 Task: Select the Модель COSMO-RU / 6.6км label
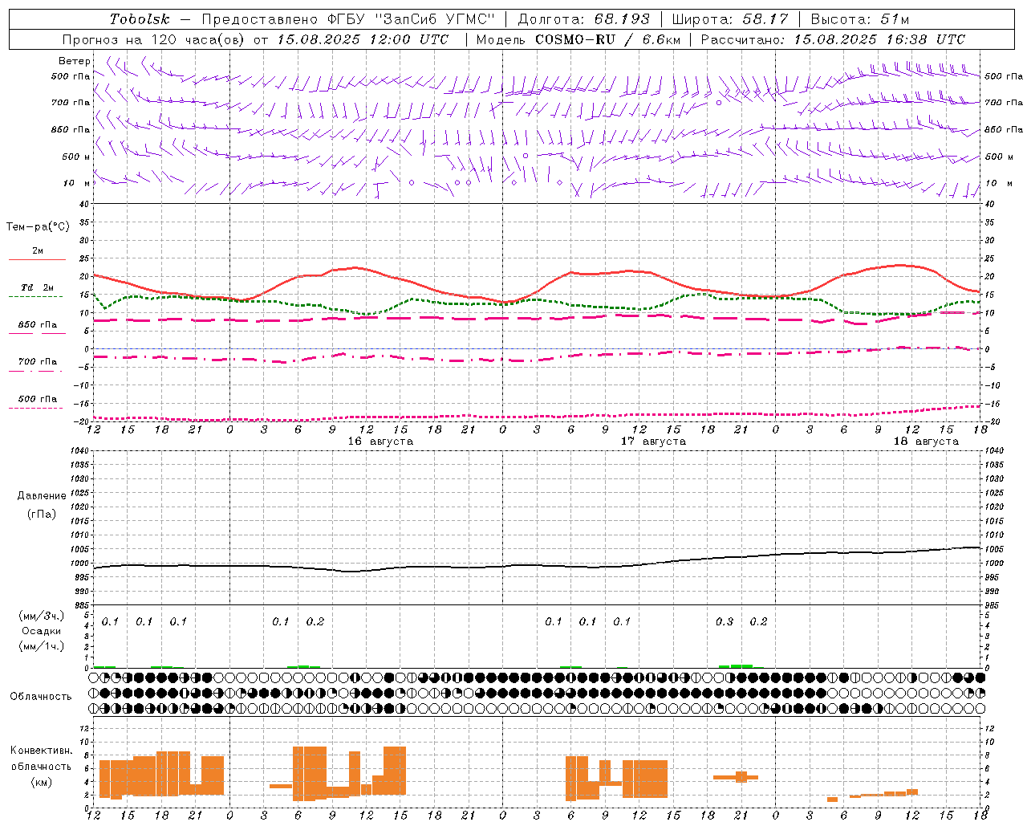[x=578, y=39]
